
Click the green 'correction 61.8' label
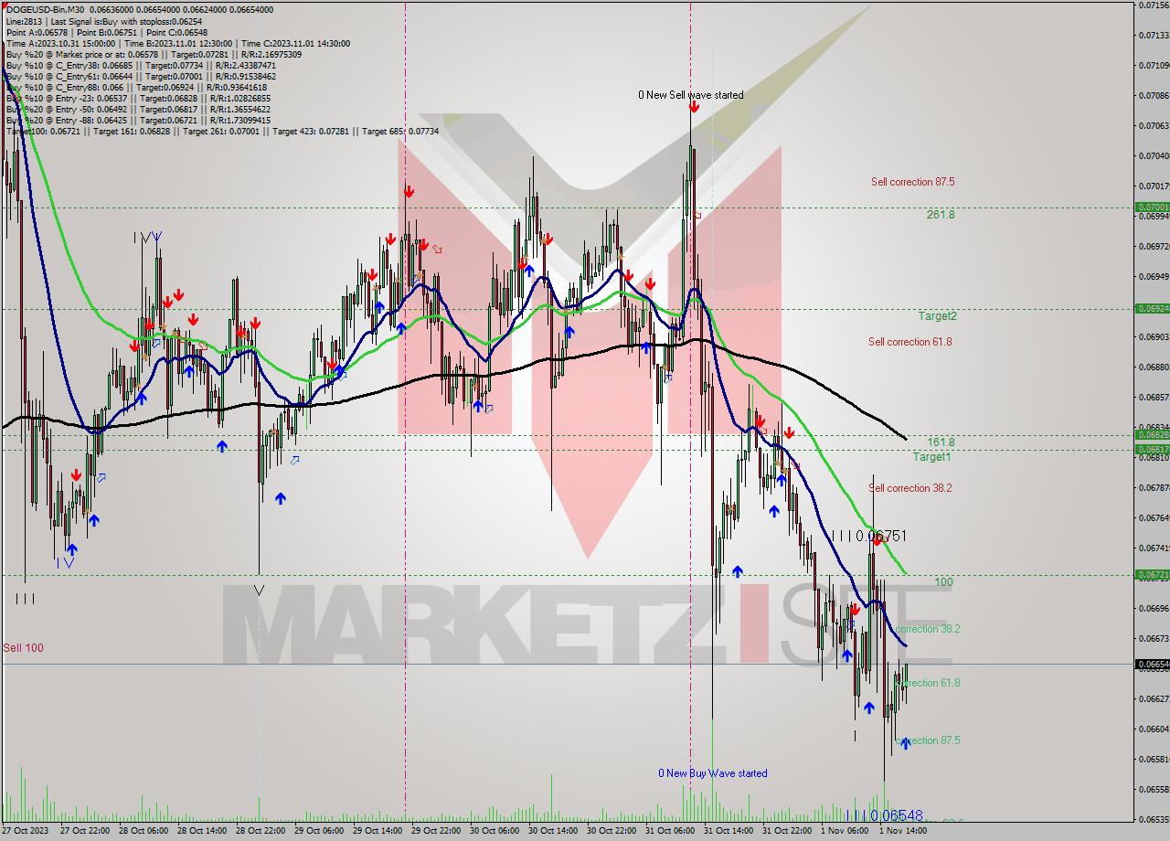[x=928, y=683]
